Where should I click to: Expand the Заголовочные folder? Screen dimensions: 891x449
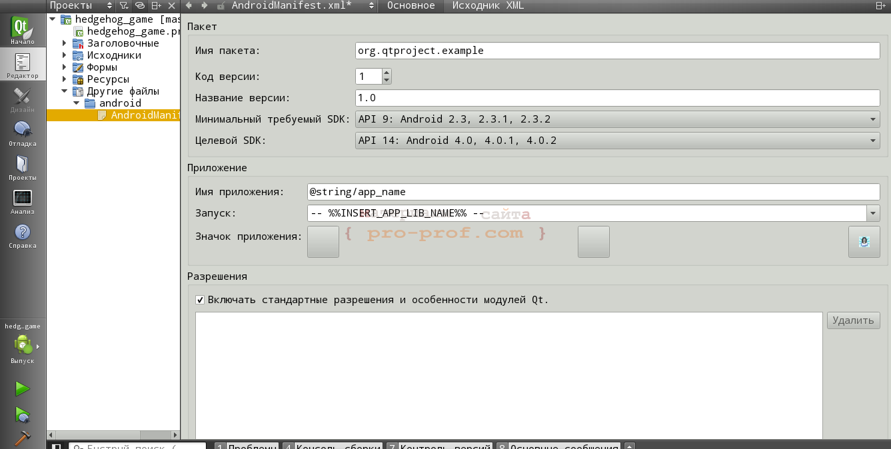click(x=65, y=43)
